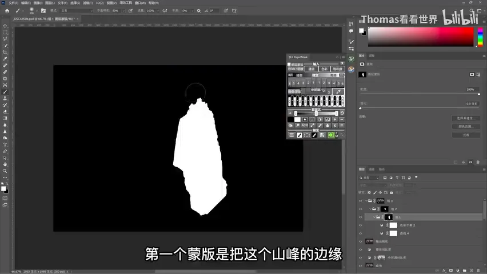Open smoothing 10% dropdown arrow
The height and width of the screenshot is (274, 487).
[x=192, y=10]
